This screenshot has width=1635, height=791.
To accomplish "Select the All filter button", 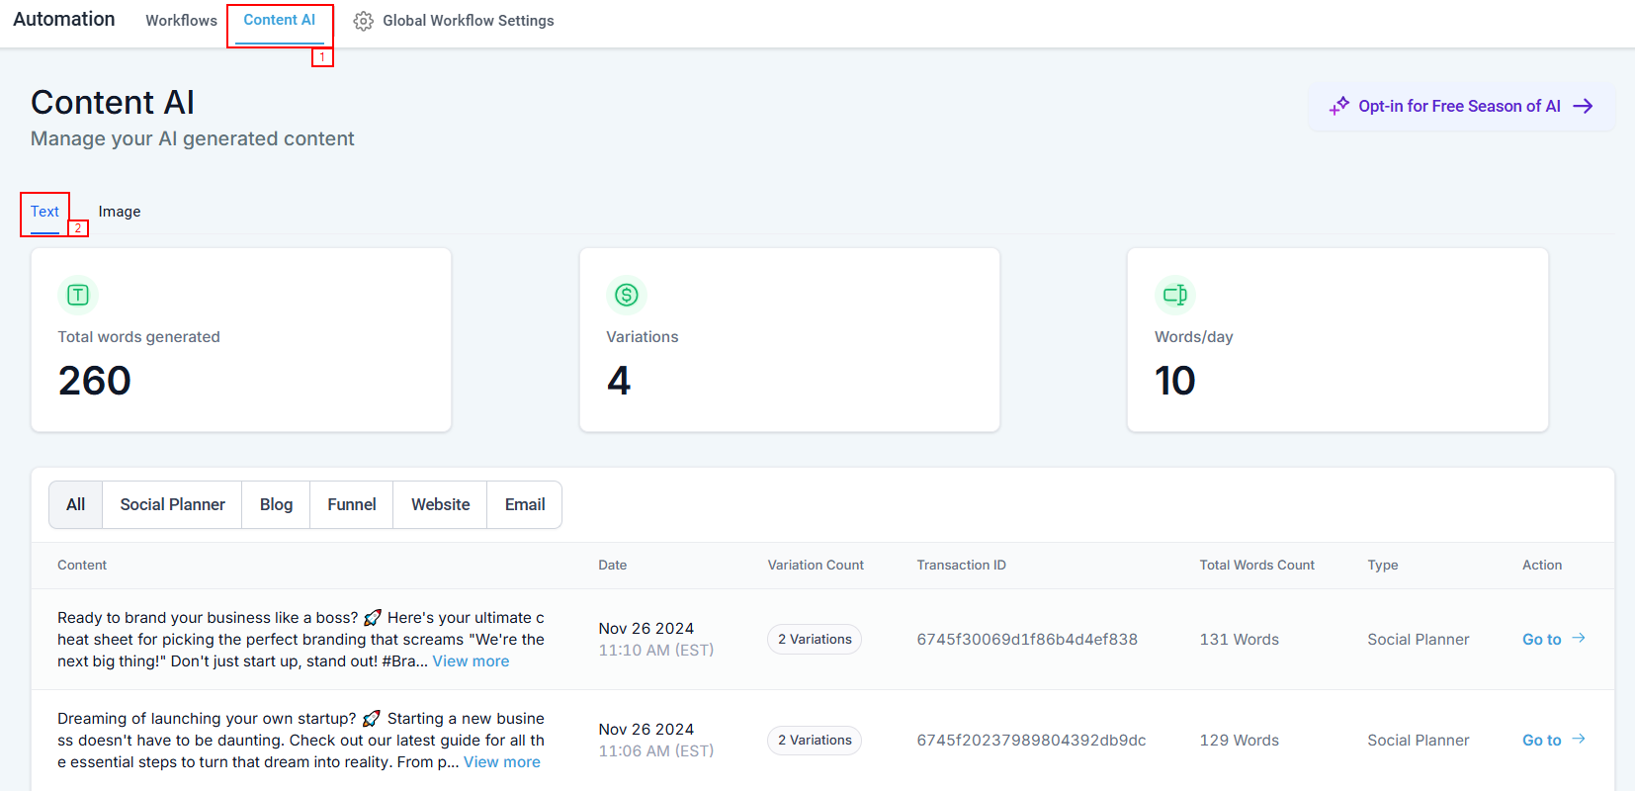I will pyautogui.click(x=76, y=504).
